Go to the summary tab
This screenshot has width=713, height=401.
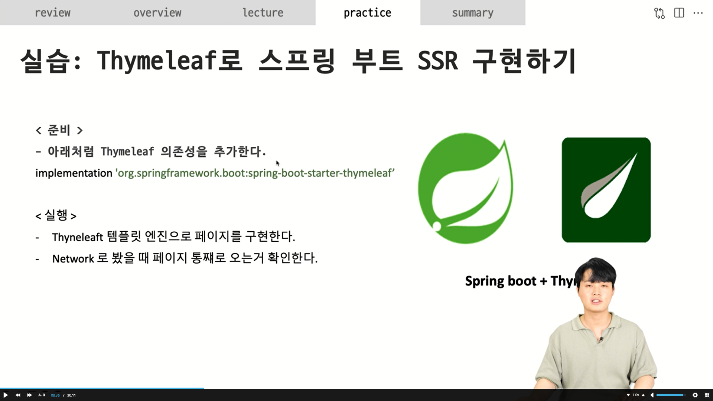pos(473,13)
